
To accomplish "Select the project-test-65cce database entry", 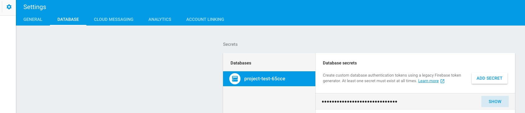I will (x=269, y=79).
